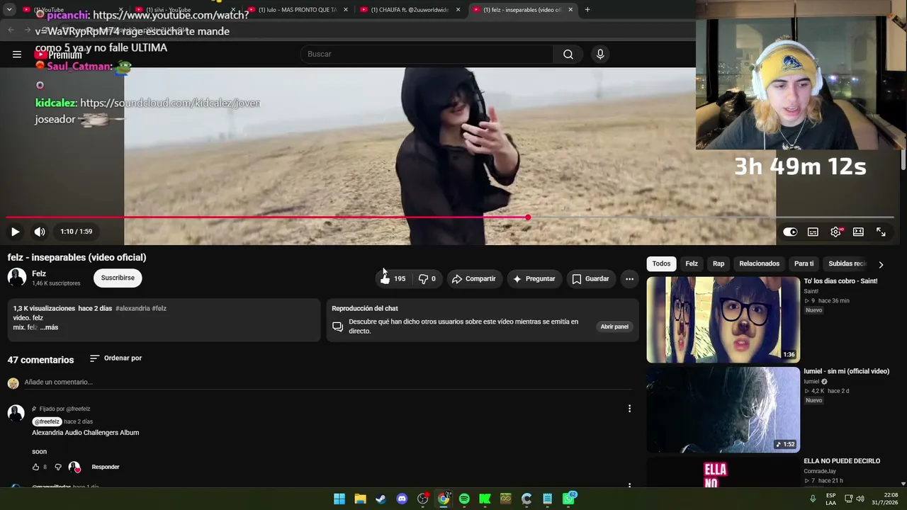
Task: Click the taskbar microphone tray icon
Action: pos(813,499)
